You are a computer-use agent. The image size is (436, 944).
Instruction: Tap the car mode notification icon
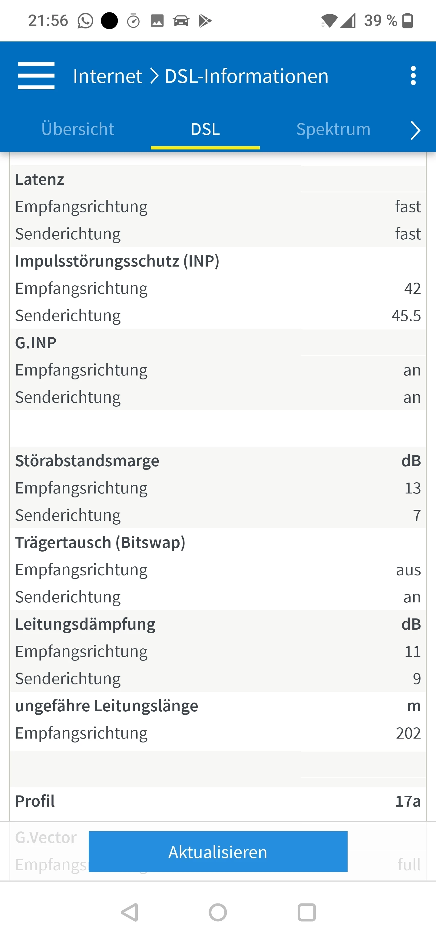pos(181,21)
